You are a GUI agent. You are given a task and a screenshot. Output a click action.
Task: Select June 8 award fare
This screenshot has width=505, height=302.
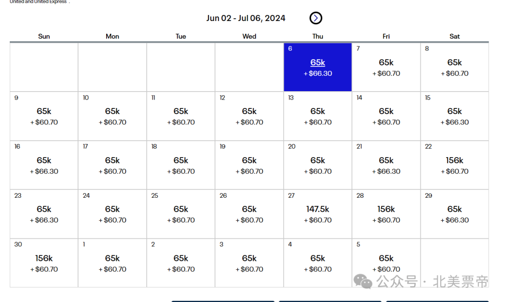click(x=454, y=67)
